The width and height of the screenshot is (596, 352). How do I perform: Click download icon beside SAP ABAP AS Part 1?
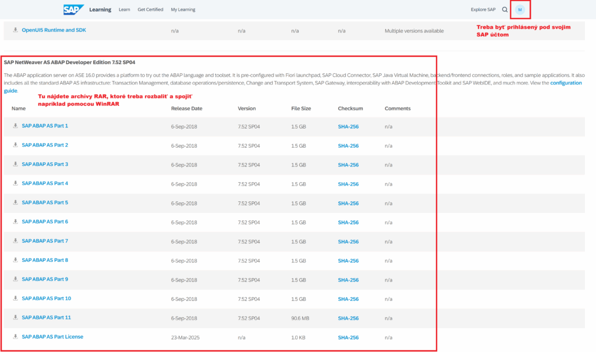[16, 126]
